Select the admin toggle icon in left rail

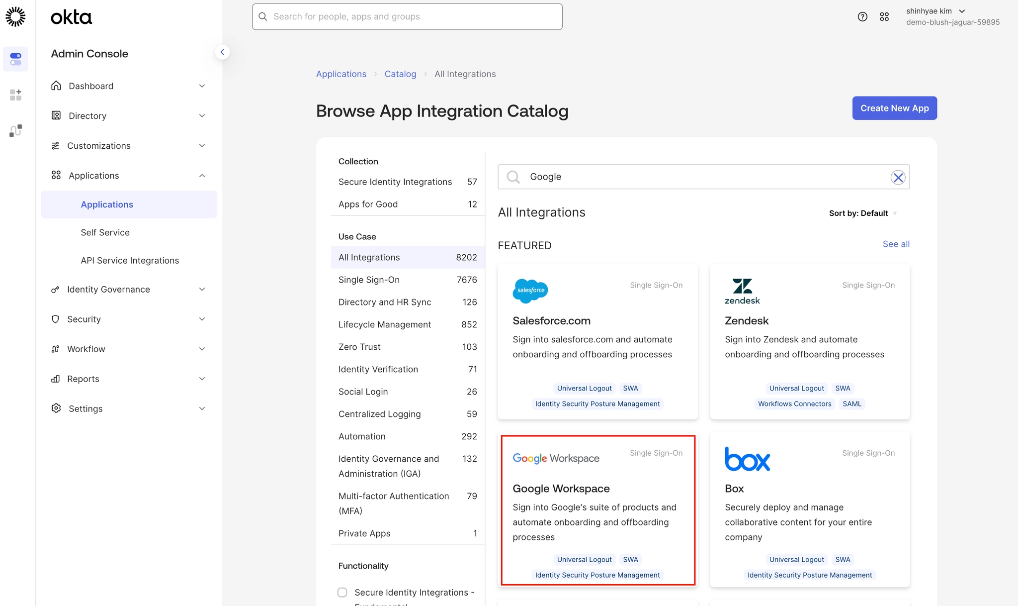tap(15, 59)
